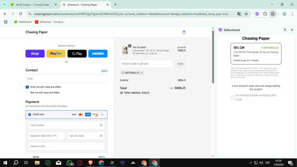
Task: Switch to Verify Codes — SimplyCodes tab
Action: point(32,5)
